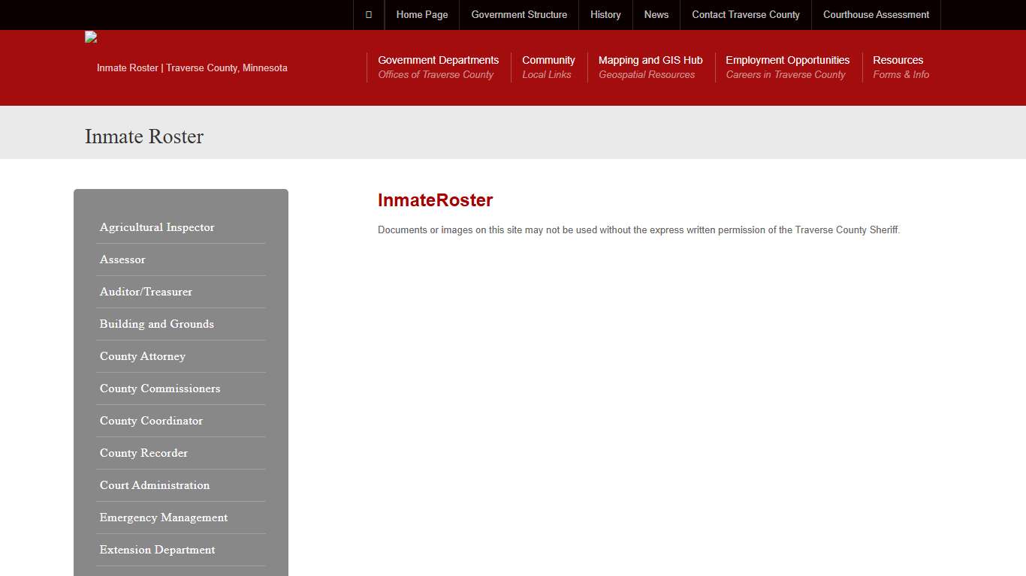Click the small icon left of Home Page
The image size is (1026, 576).
pos(369,15)
